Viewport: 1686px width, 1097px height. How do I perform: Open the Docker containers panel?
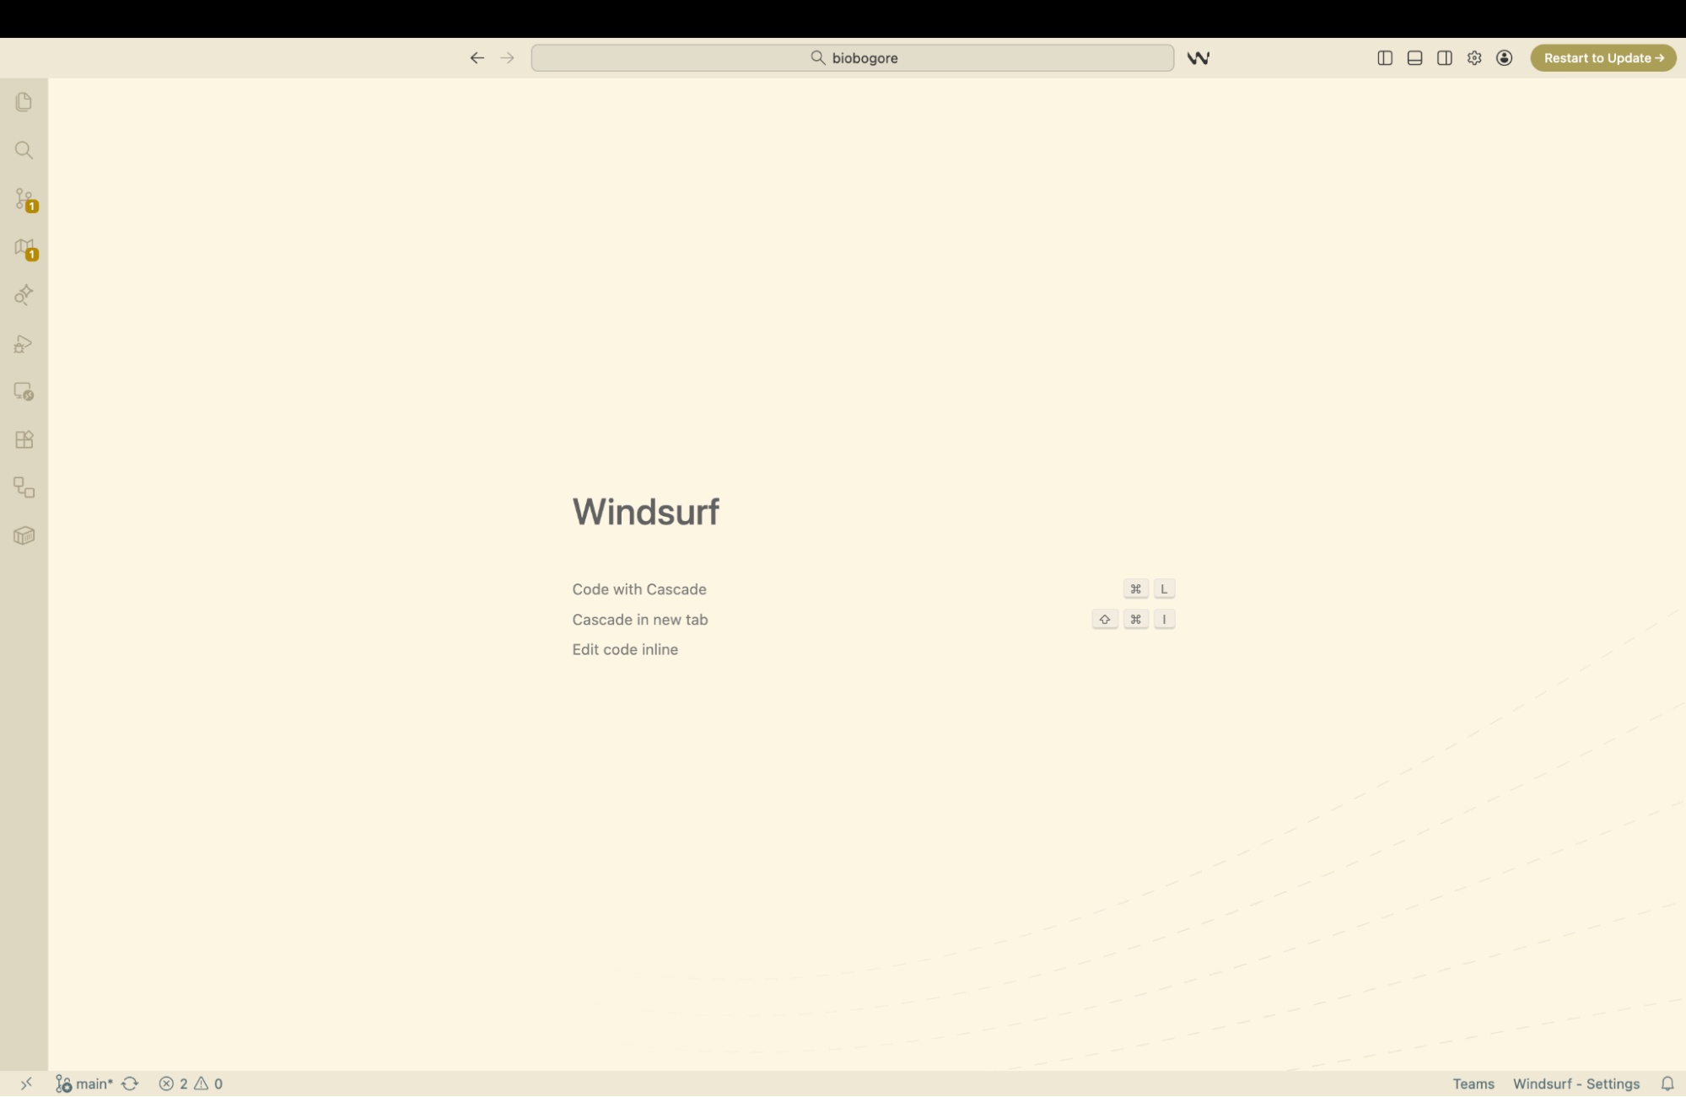pos(24,535)
